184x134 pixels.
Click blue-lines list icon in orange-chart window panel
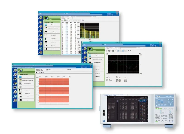pos(20,77)
